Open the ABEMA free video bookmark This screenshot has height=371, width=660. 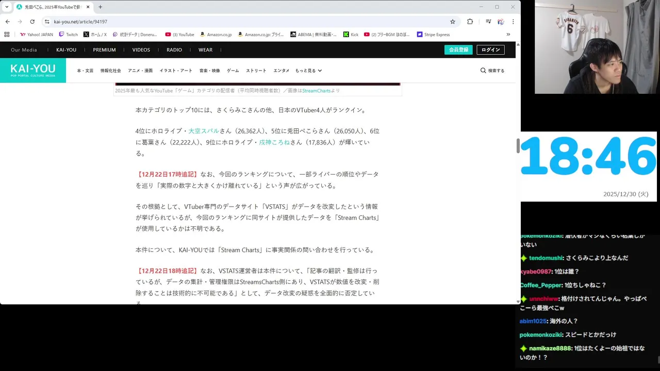tap(313, 35)
